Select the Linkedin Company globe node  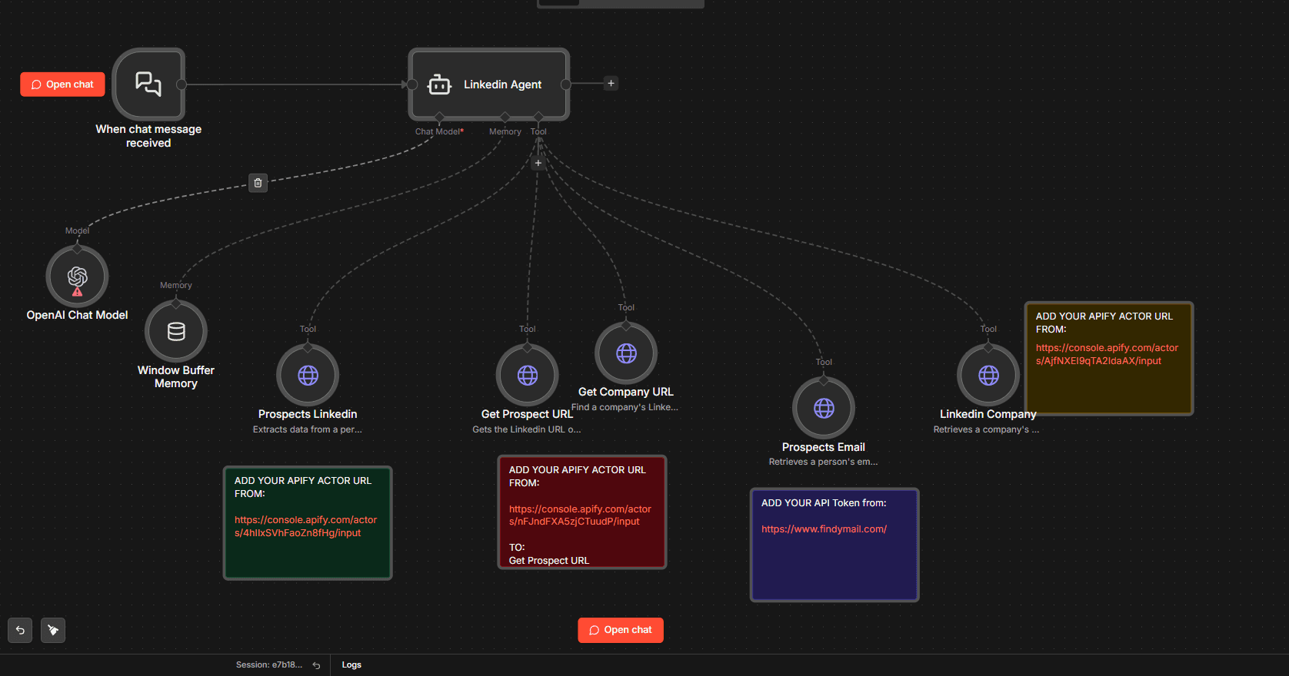tap(988, 375)
